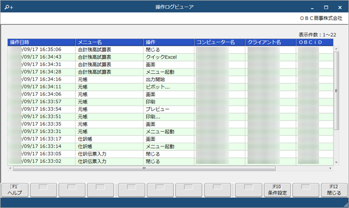Open F10 条件設定 condition settings
The height and width of the screenshot is (208, 349).
click(277, 190)
